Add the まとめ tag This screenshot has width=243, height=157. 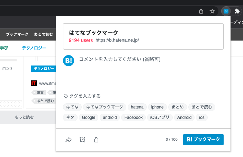coord(178,107)
